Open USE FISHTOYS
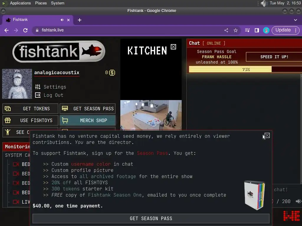 coord(30,120)
